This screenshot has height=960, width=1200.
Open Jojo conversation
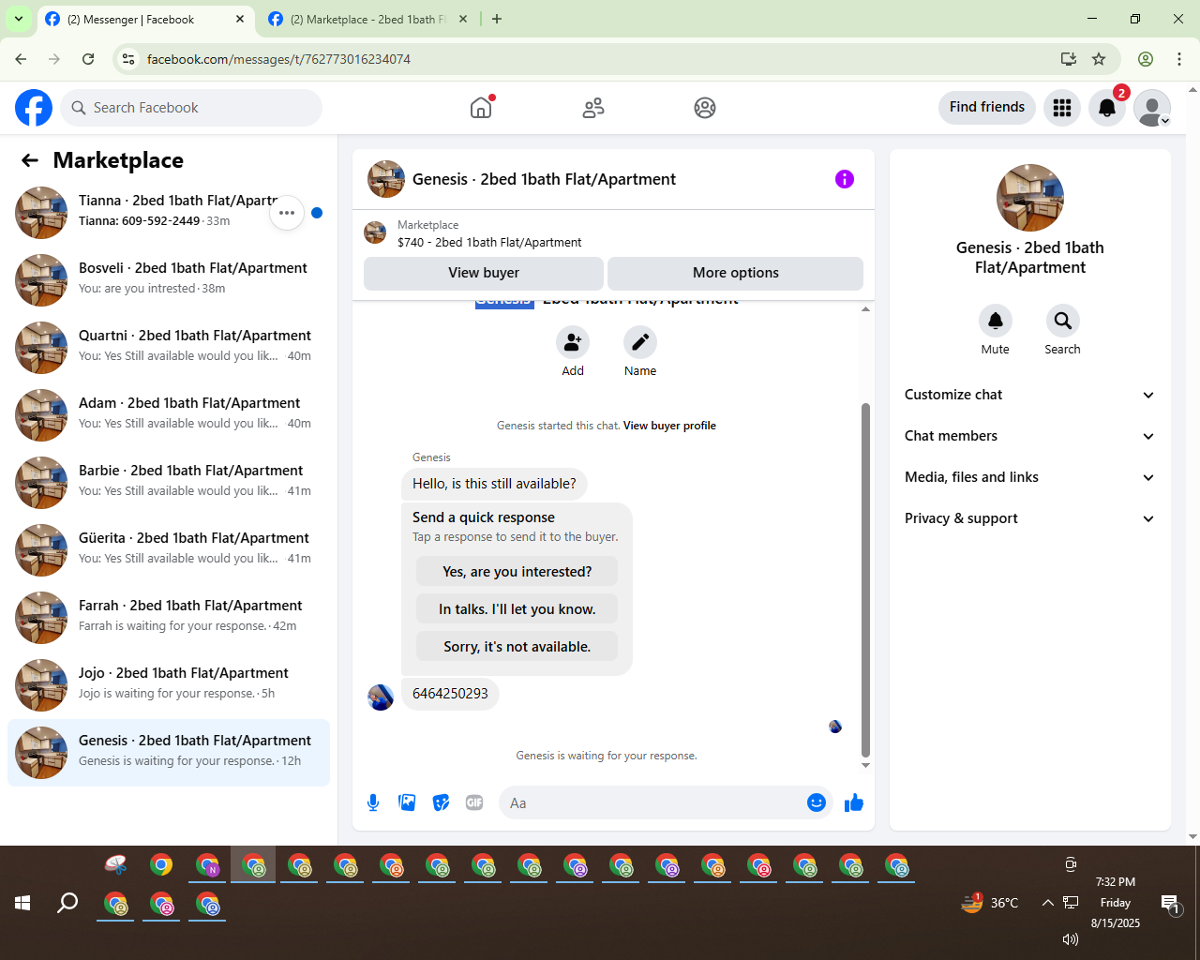tap(169, 685)
